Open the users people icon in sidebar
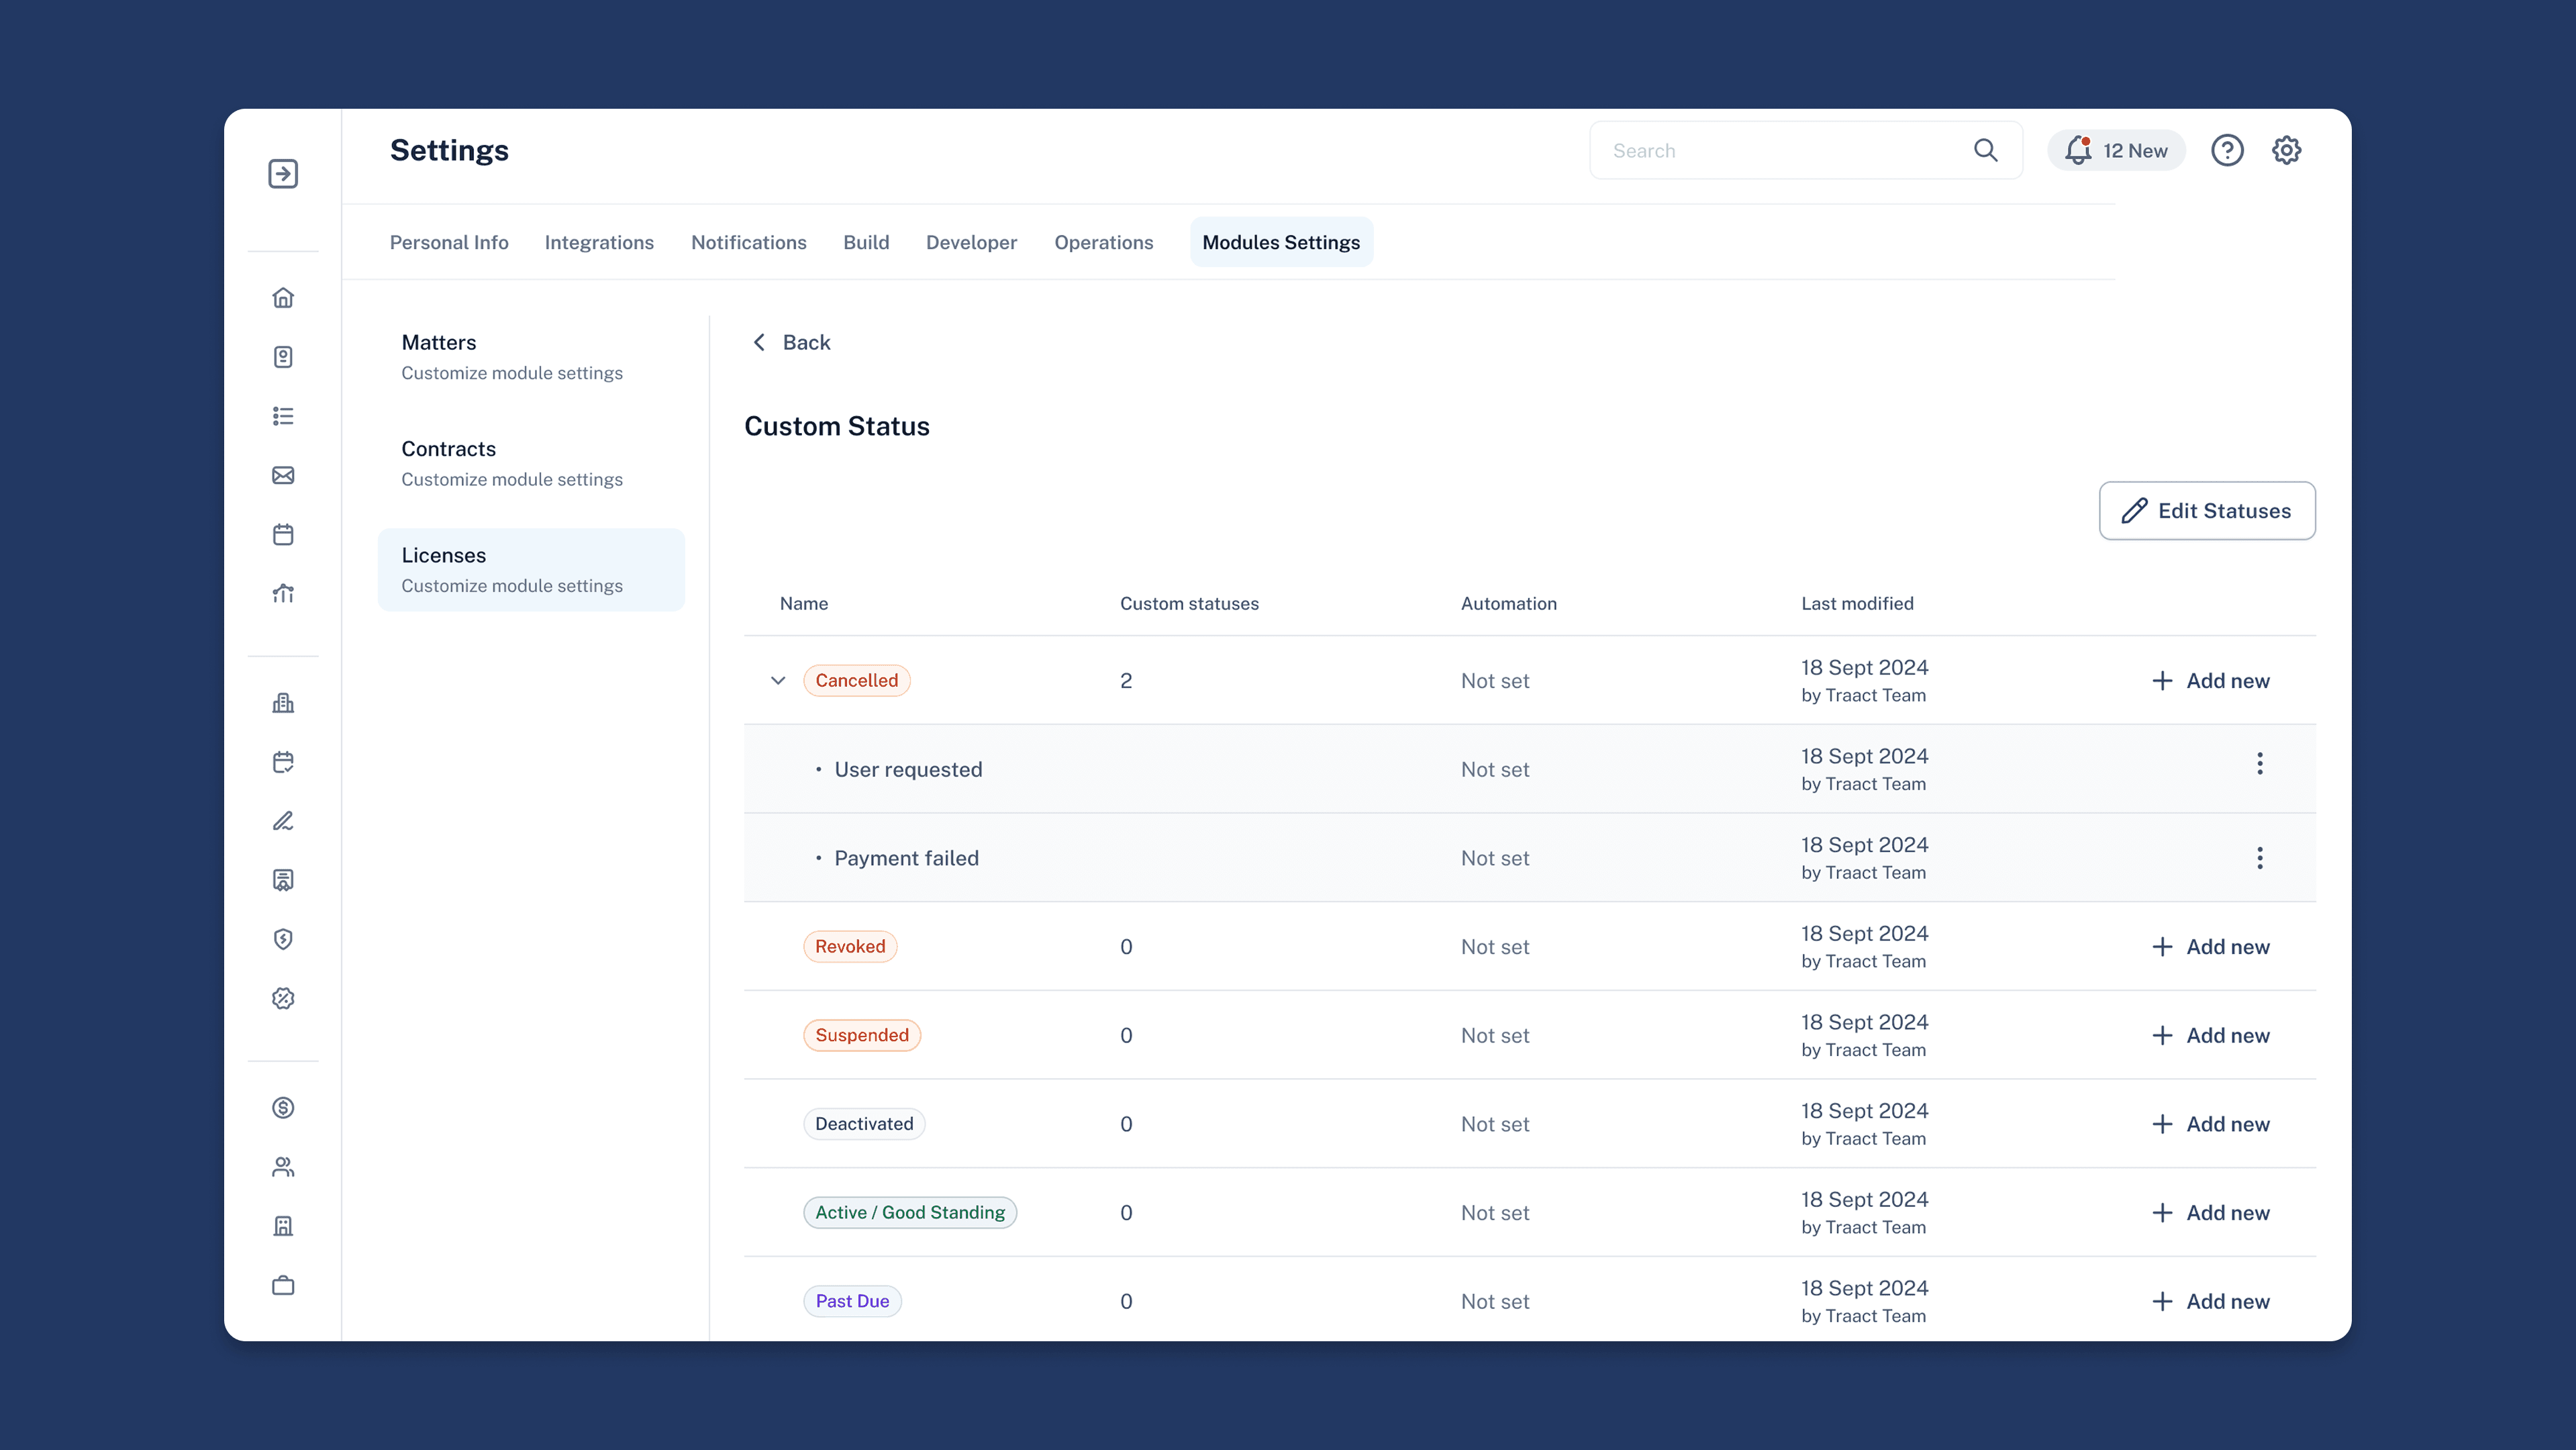 pyautogui.click(x=283, y=1166)
